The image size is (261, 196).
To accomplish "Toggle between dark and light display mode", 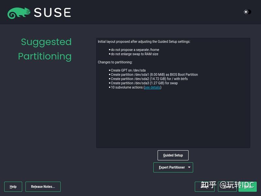I will 246,12.
